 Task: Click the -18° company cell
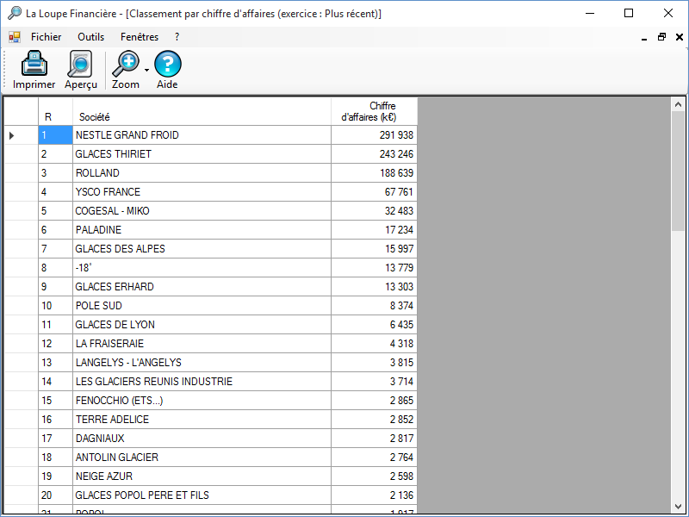coord(202,268)
